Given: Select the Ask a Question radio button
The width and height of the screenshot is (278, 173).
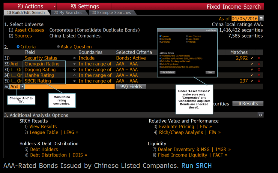Looking at the screenshot, I should (x=58, y=47).
